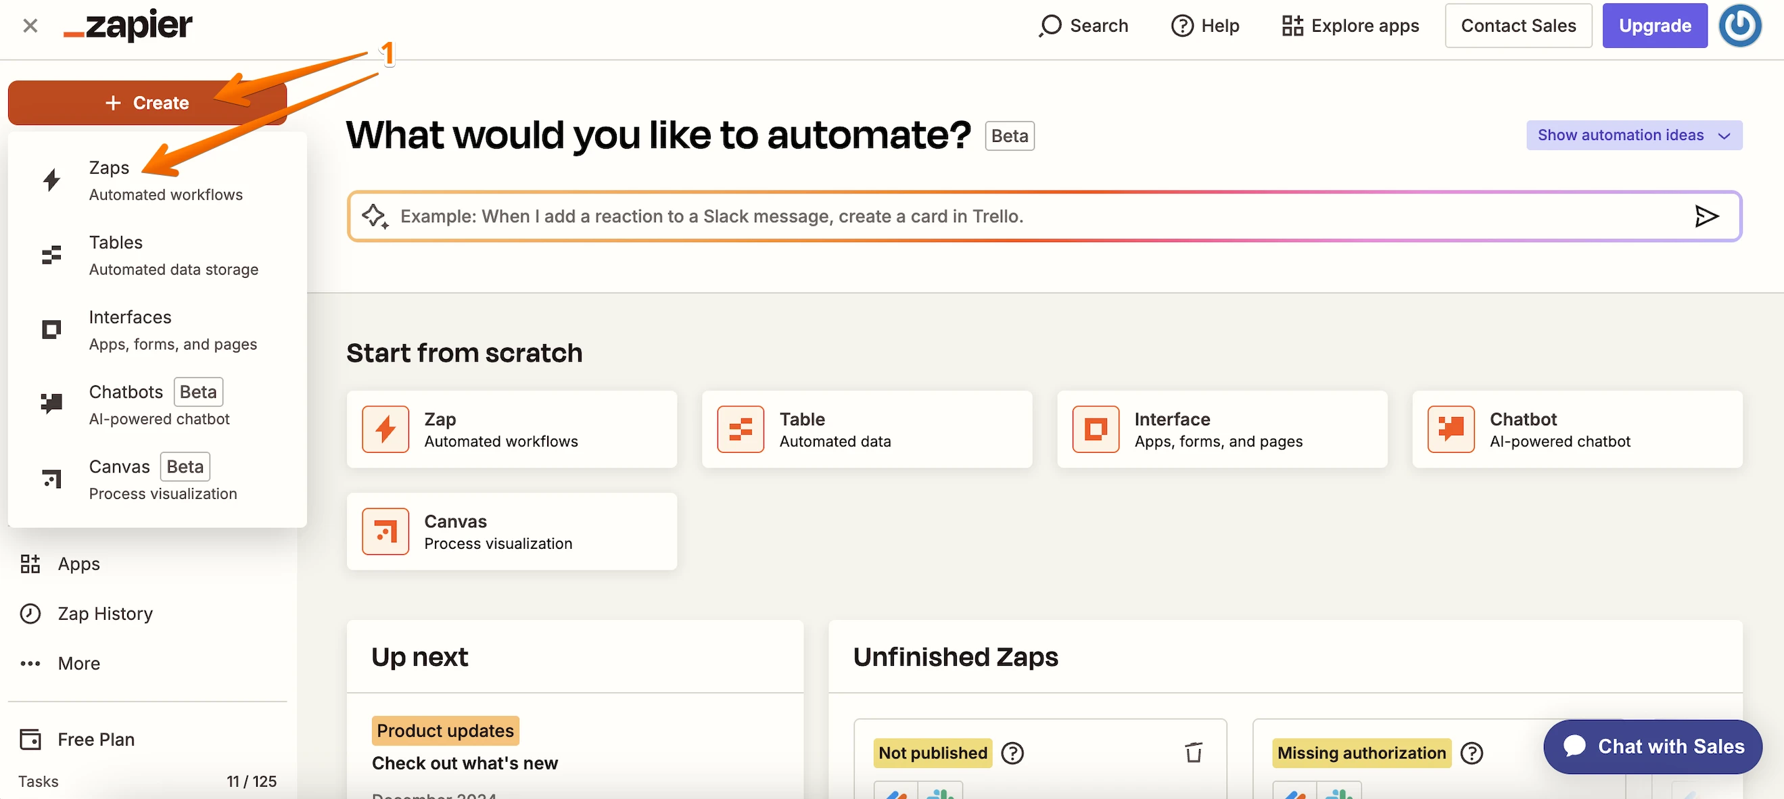Click help icon beside Missing authorization
Viewport: 1784px width, 799px height.
point(1472,752)
